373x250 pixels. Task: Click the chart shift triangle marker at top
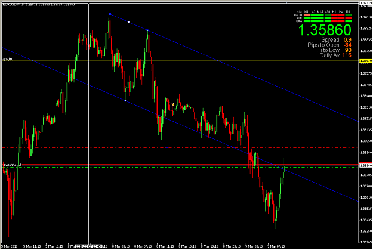pyautogui.click(x=286, y=2)
